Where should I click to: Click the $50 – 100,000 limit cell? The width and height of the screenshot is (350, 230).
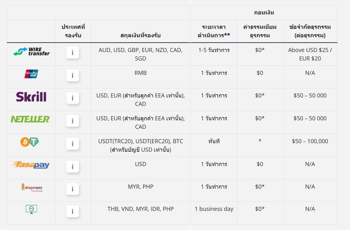coord(310,141)
